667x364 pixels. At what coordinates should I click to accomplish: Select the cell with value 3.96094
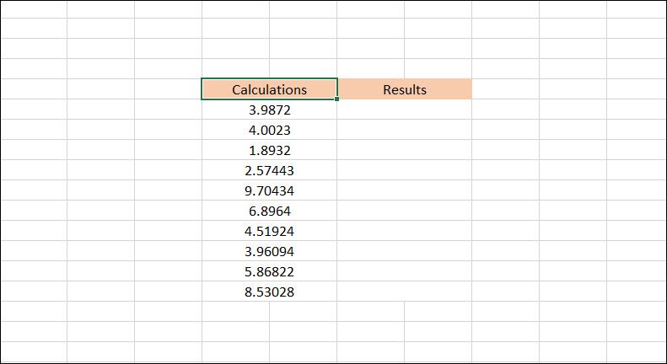(x=269, y=251)
